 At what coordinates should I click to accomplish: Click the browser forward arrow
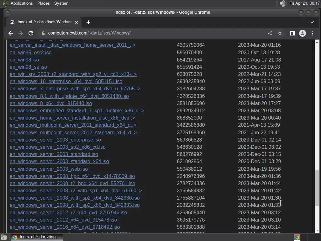point(21,33)
